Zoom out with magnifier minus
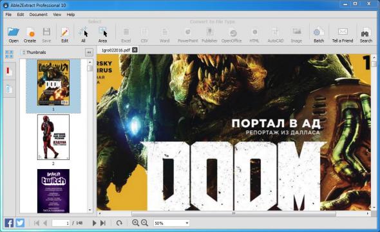The height and width of the screenshot is (232, 380). coord(144,223)
